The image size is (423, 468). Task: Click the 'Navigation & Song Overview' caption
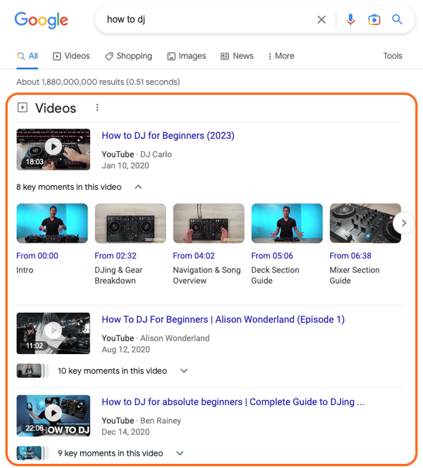207,275
